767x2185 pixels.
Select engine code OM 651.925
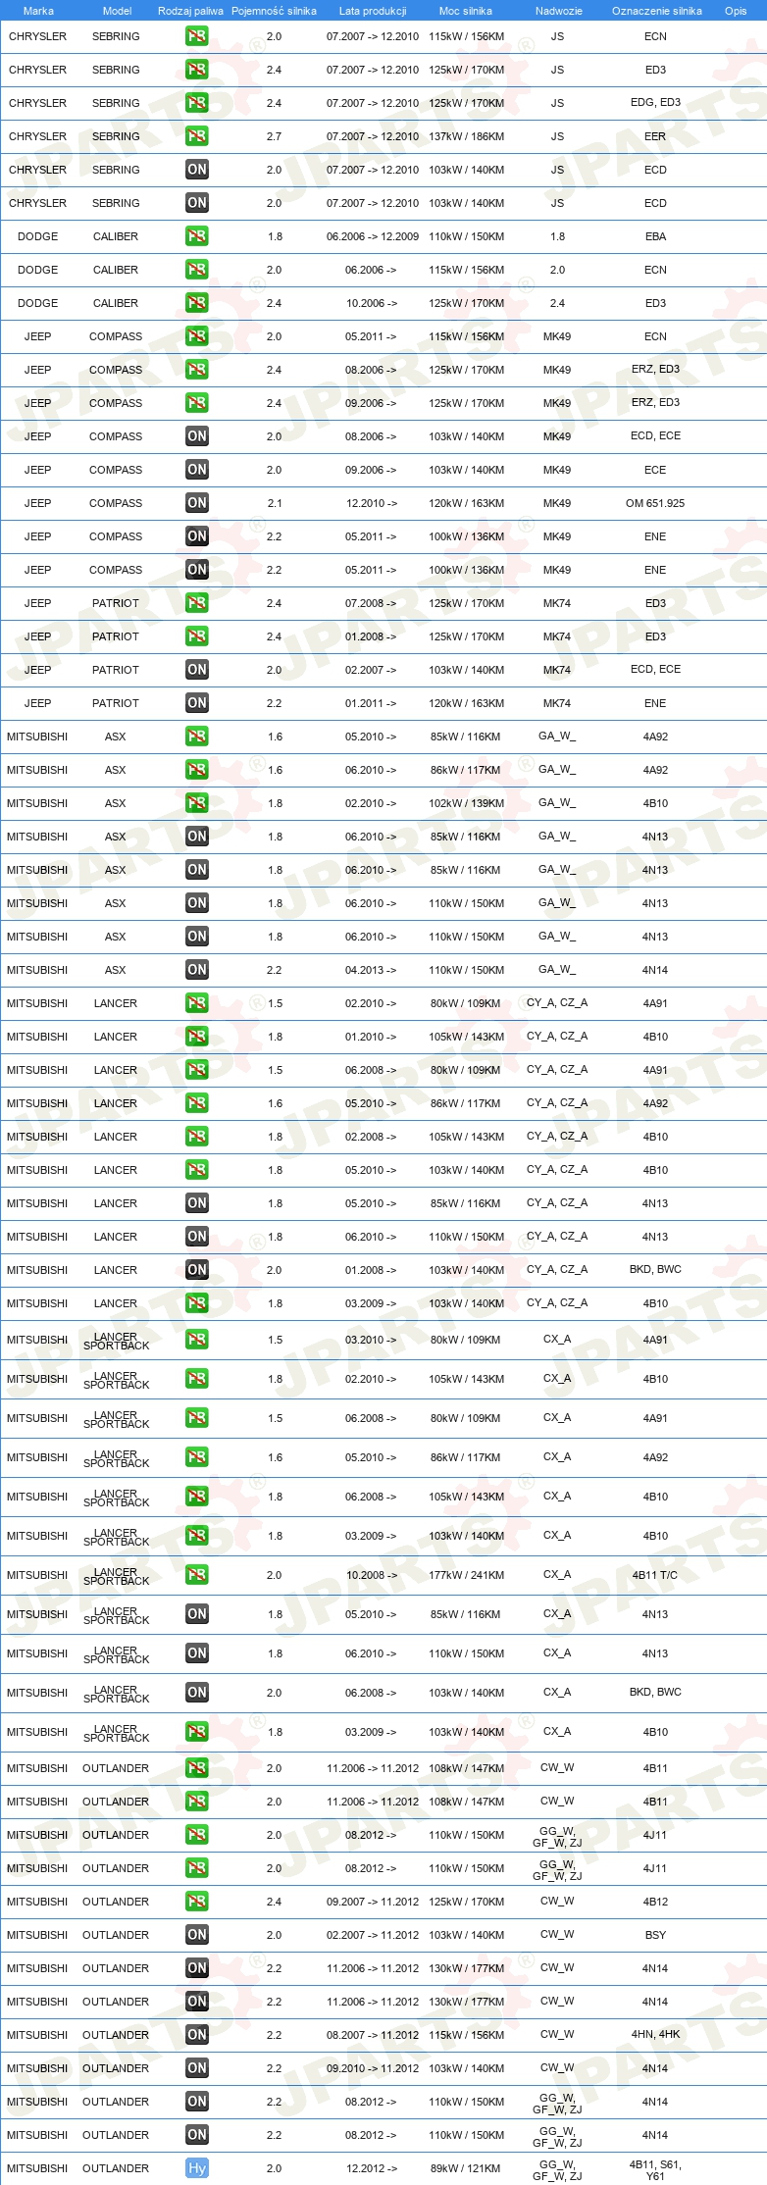(655, 503)
